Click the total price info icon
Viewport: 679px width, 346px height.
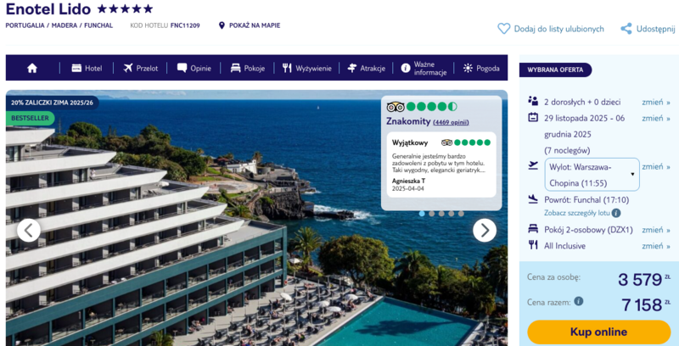click(x=579, y=301)
